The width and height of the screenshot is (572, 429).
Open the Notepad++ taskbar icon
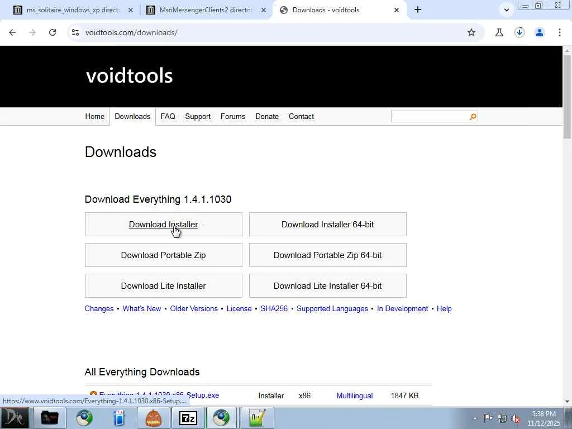pyautogui.click(x=257, y=418)
